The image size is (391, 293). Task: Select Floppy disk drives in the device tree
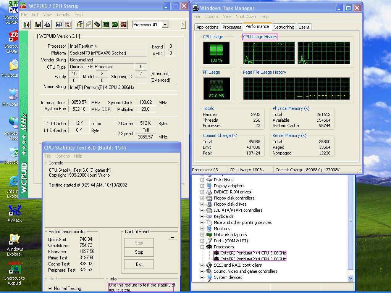pyautogui.click(x=230, y=204)
